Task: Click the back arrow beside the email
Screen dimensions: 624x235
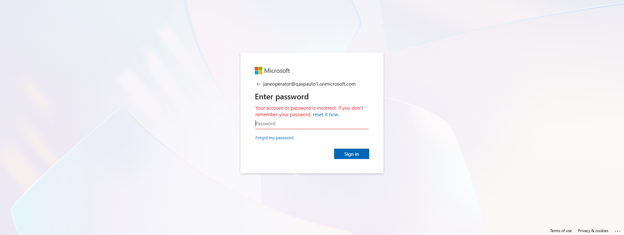Action: (x=259, y=84)
